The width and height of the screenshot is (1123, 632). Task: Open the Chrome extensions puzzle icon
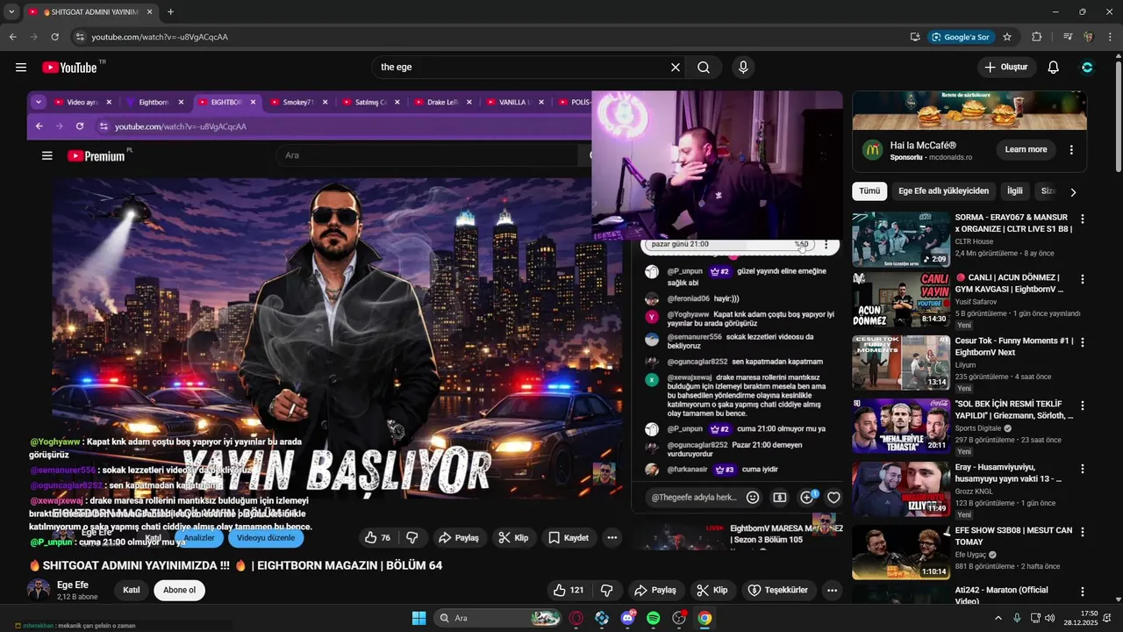click(1037, 37)
